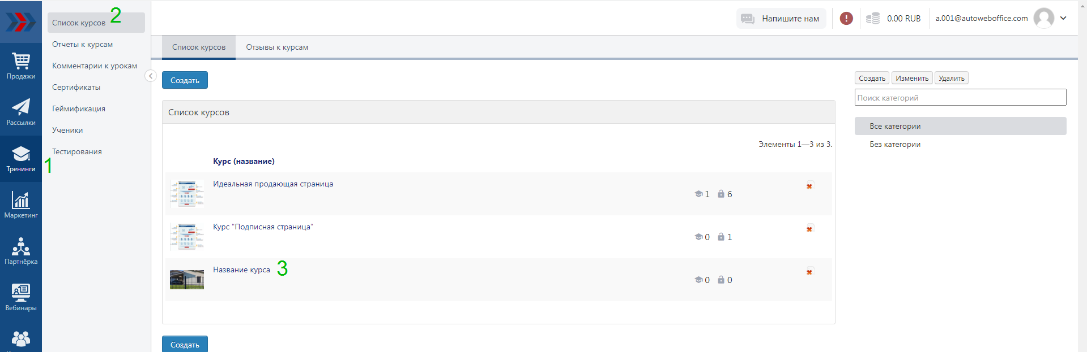Image resolution: width=1087 pixels, height=352 pixels.
Task: Open the Рассылки paper plane section
Action: [21, 112]
